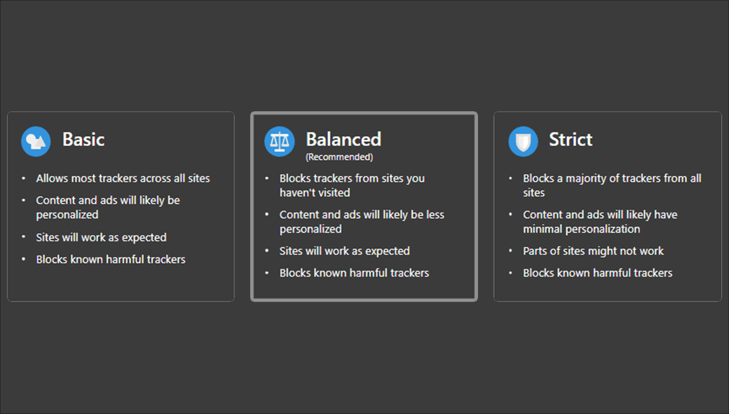This screenshot has width=729, height=414.
Task: Click 'Content and ads will likely have minimal personalization'
Action: [600, 222]
